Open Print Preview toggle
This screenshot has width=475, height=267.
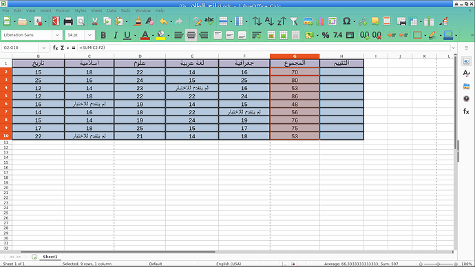click(x=81, y=21)
